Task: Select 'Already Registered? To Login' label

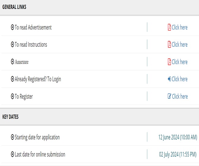Action: pyautogui.click(x=38, y=79)
